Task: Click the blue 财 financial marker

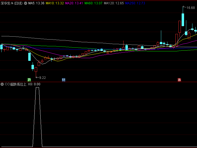Action: click(64, 80)
